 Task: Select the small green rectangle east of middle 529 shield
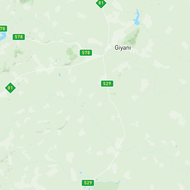(113, 93)
